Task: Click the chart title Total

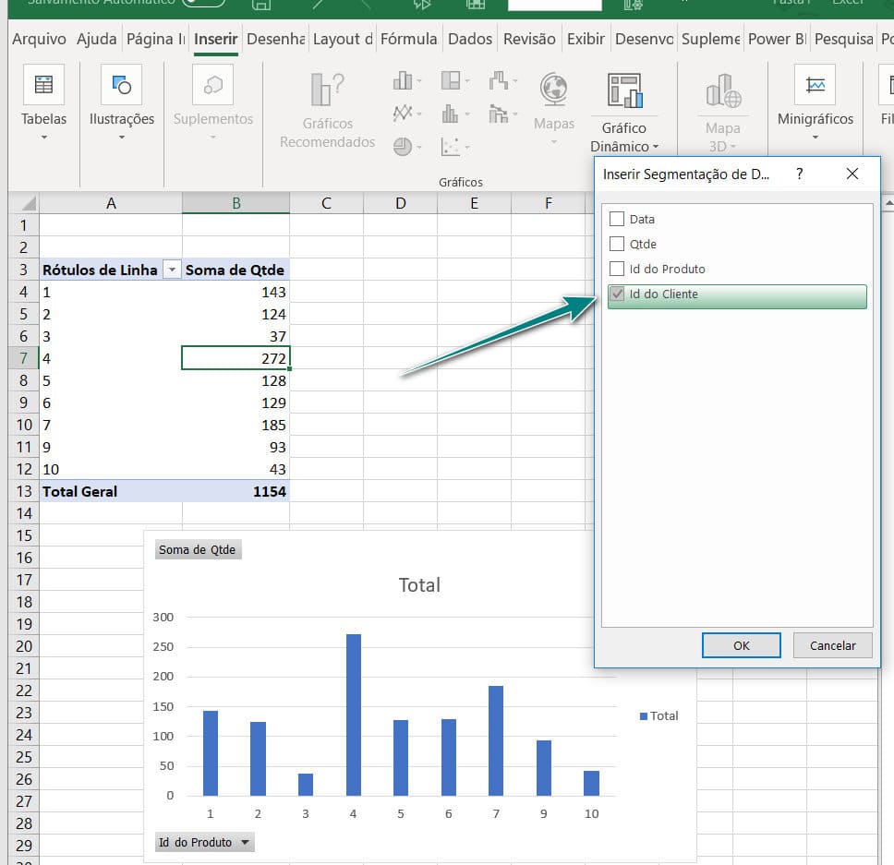Action: click(x=419, y=585)
